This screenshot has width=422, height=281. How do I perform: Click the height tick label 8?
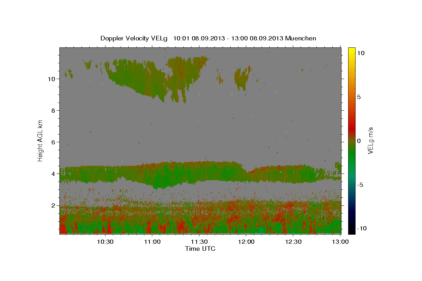pyautogui.click(x=53, y=111)
